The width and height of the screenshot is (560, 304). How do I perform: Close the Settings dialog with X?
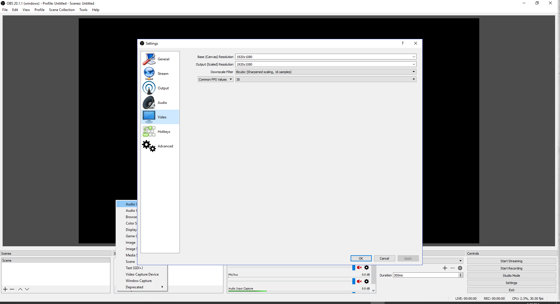[x=416, y=43]
